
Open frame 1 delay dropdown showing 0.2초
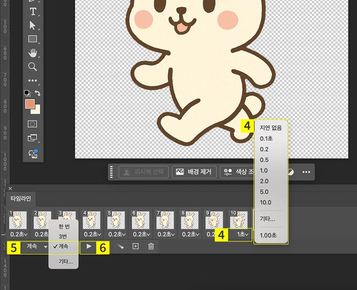click(18, 234)
